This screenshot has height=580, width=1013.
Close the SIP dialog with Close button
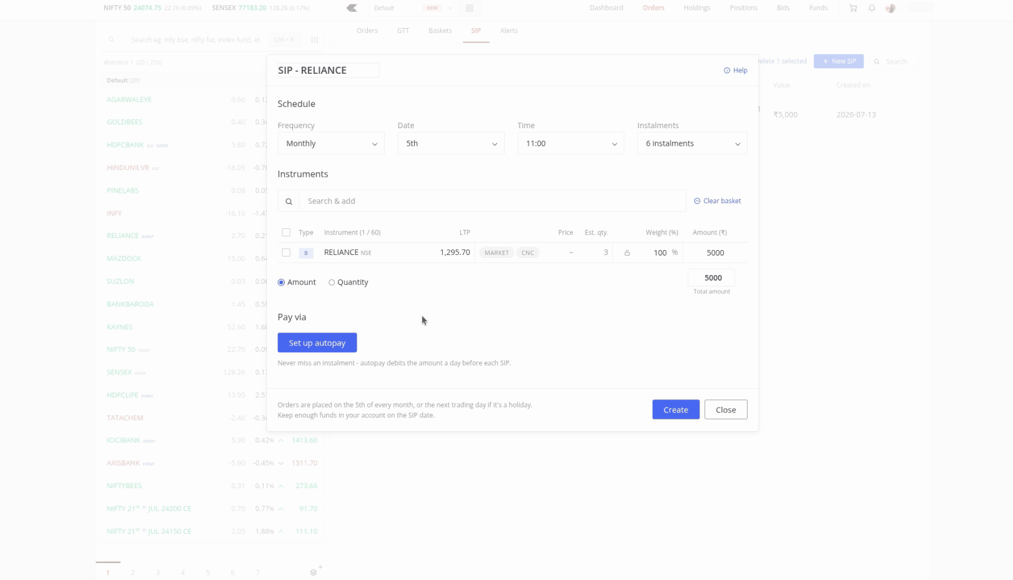coord(726,410)
